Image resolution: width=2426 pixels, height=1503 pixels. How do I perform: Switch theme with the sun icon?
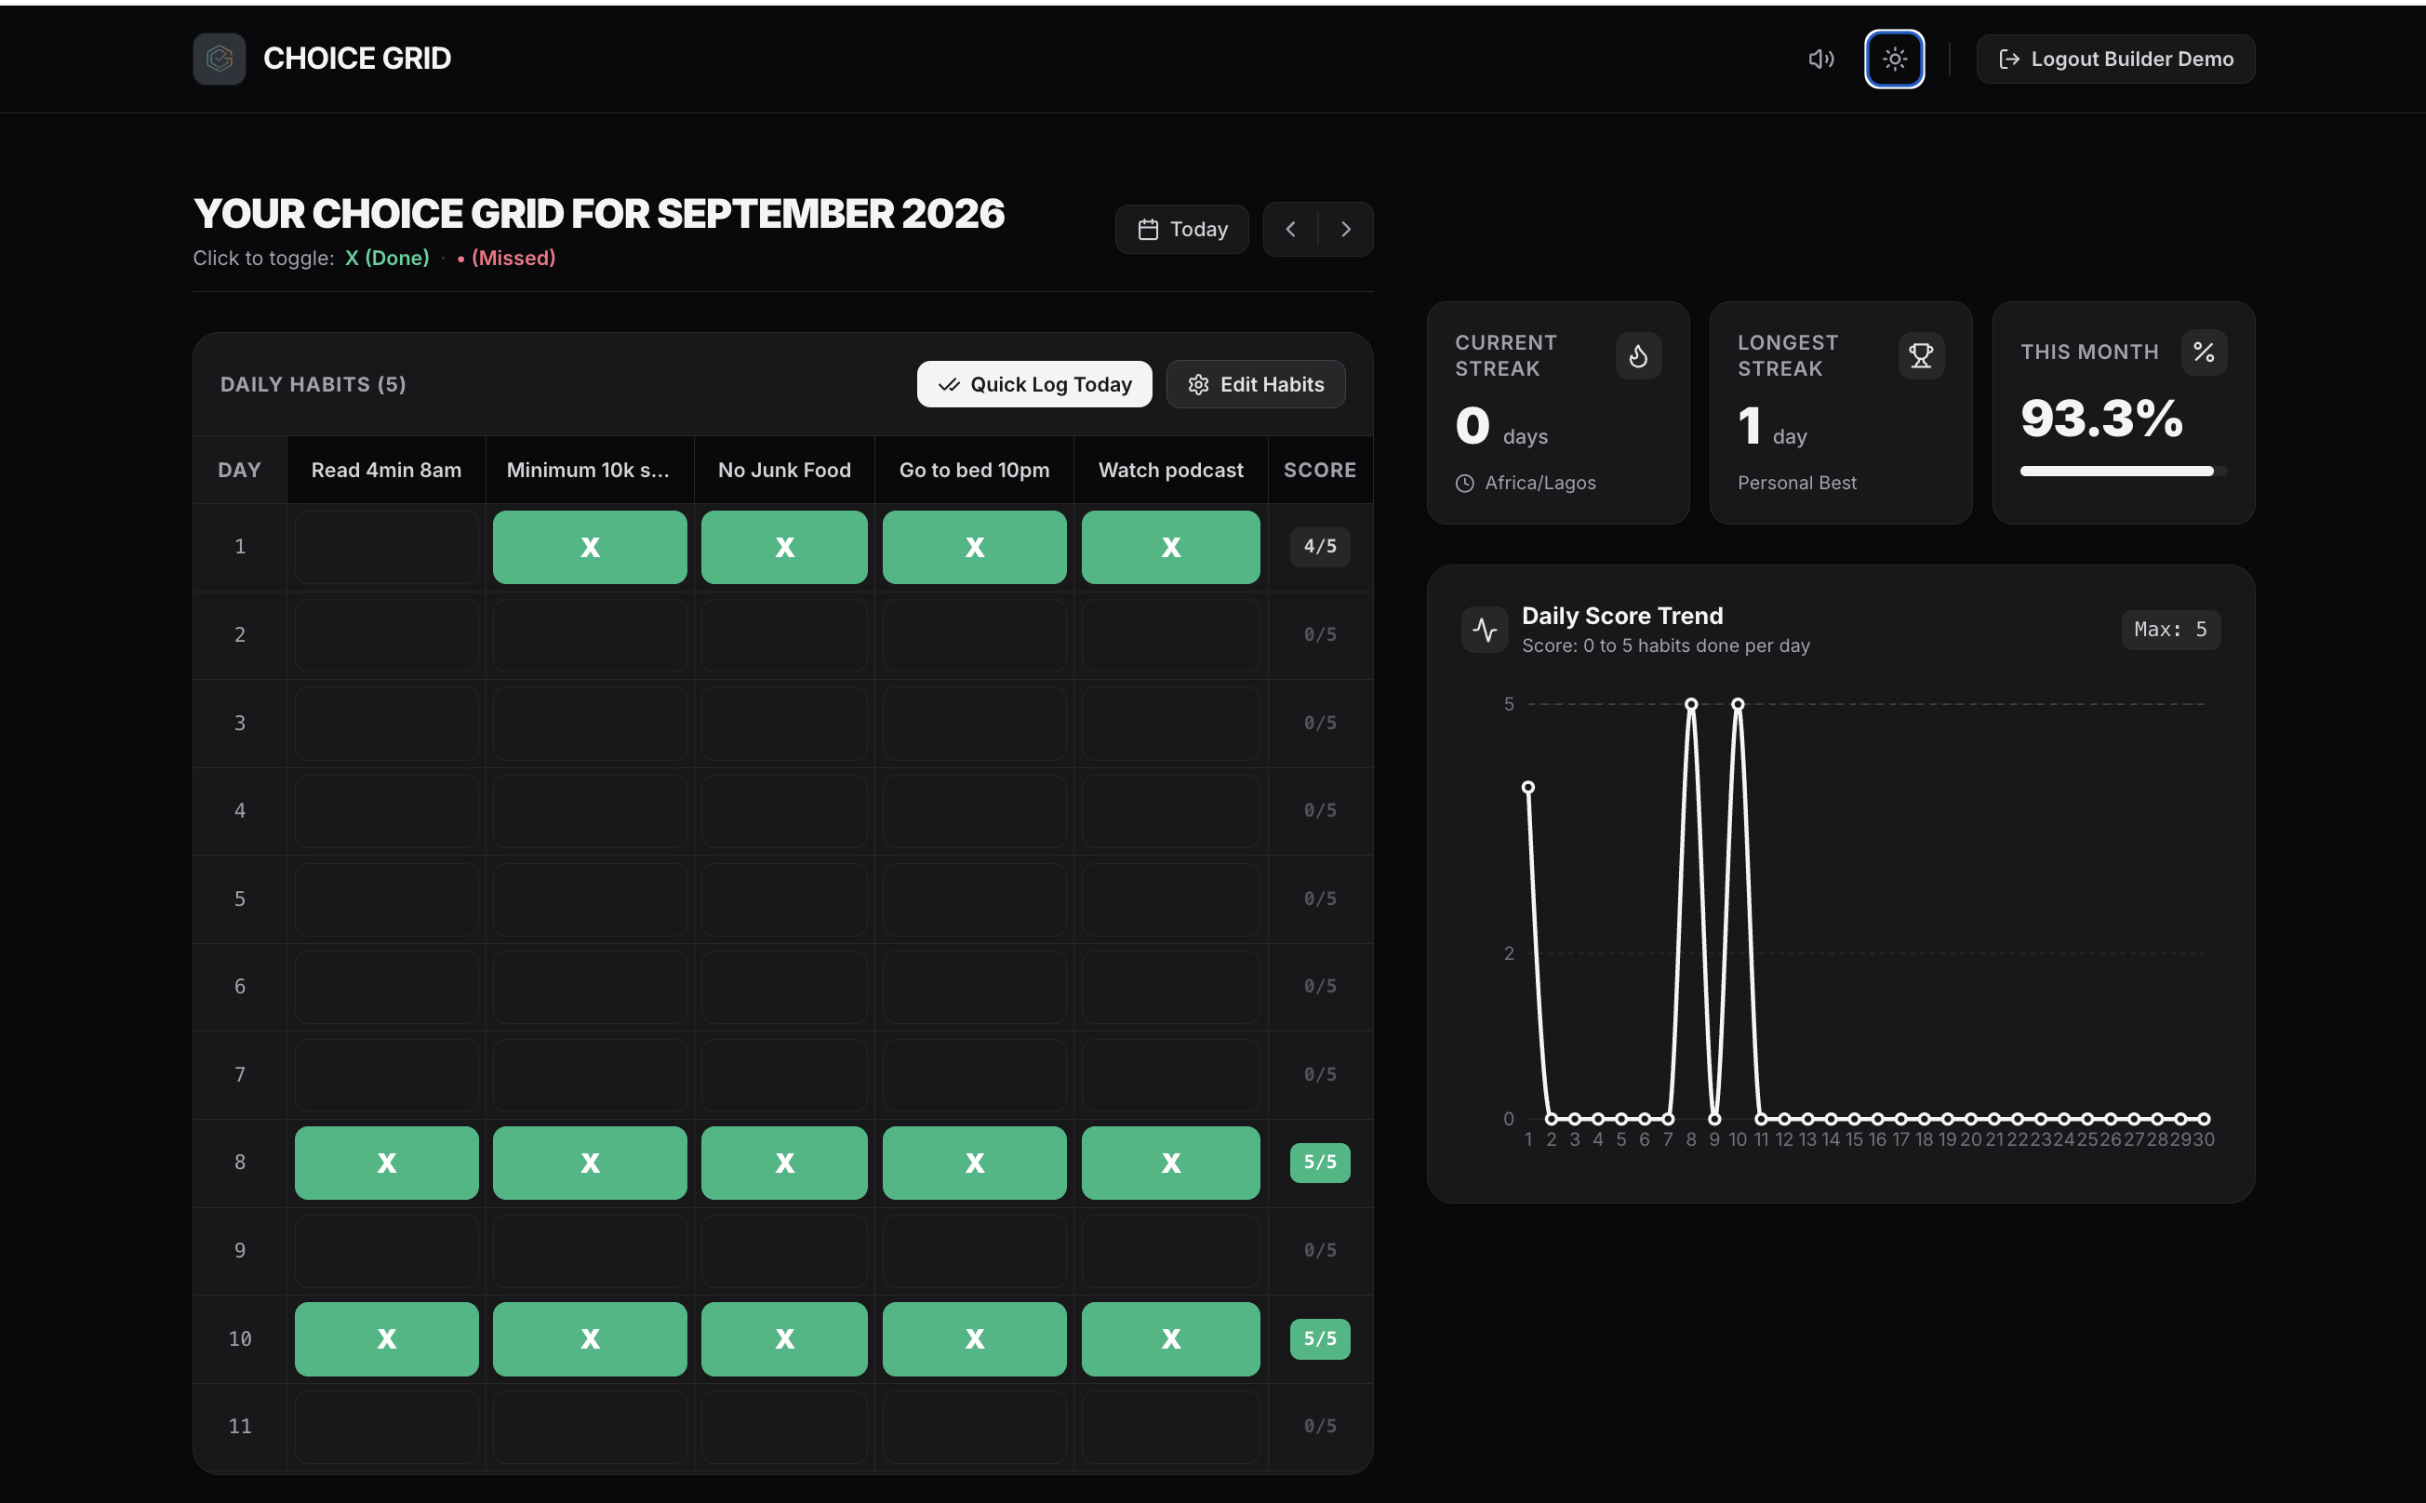[x=1894, y=59]
